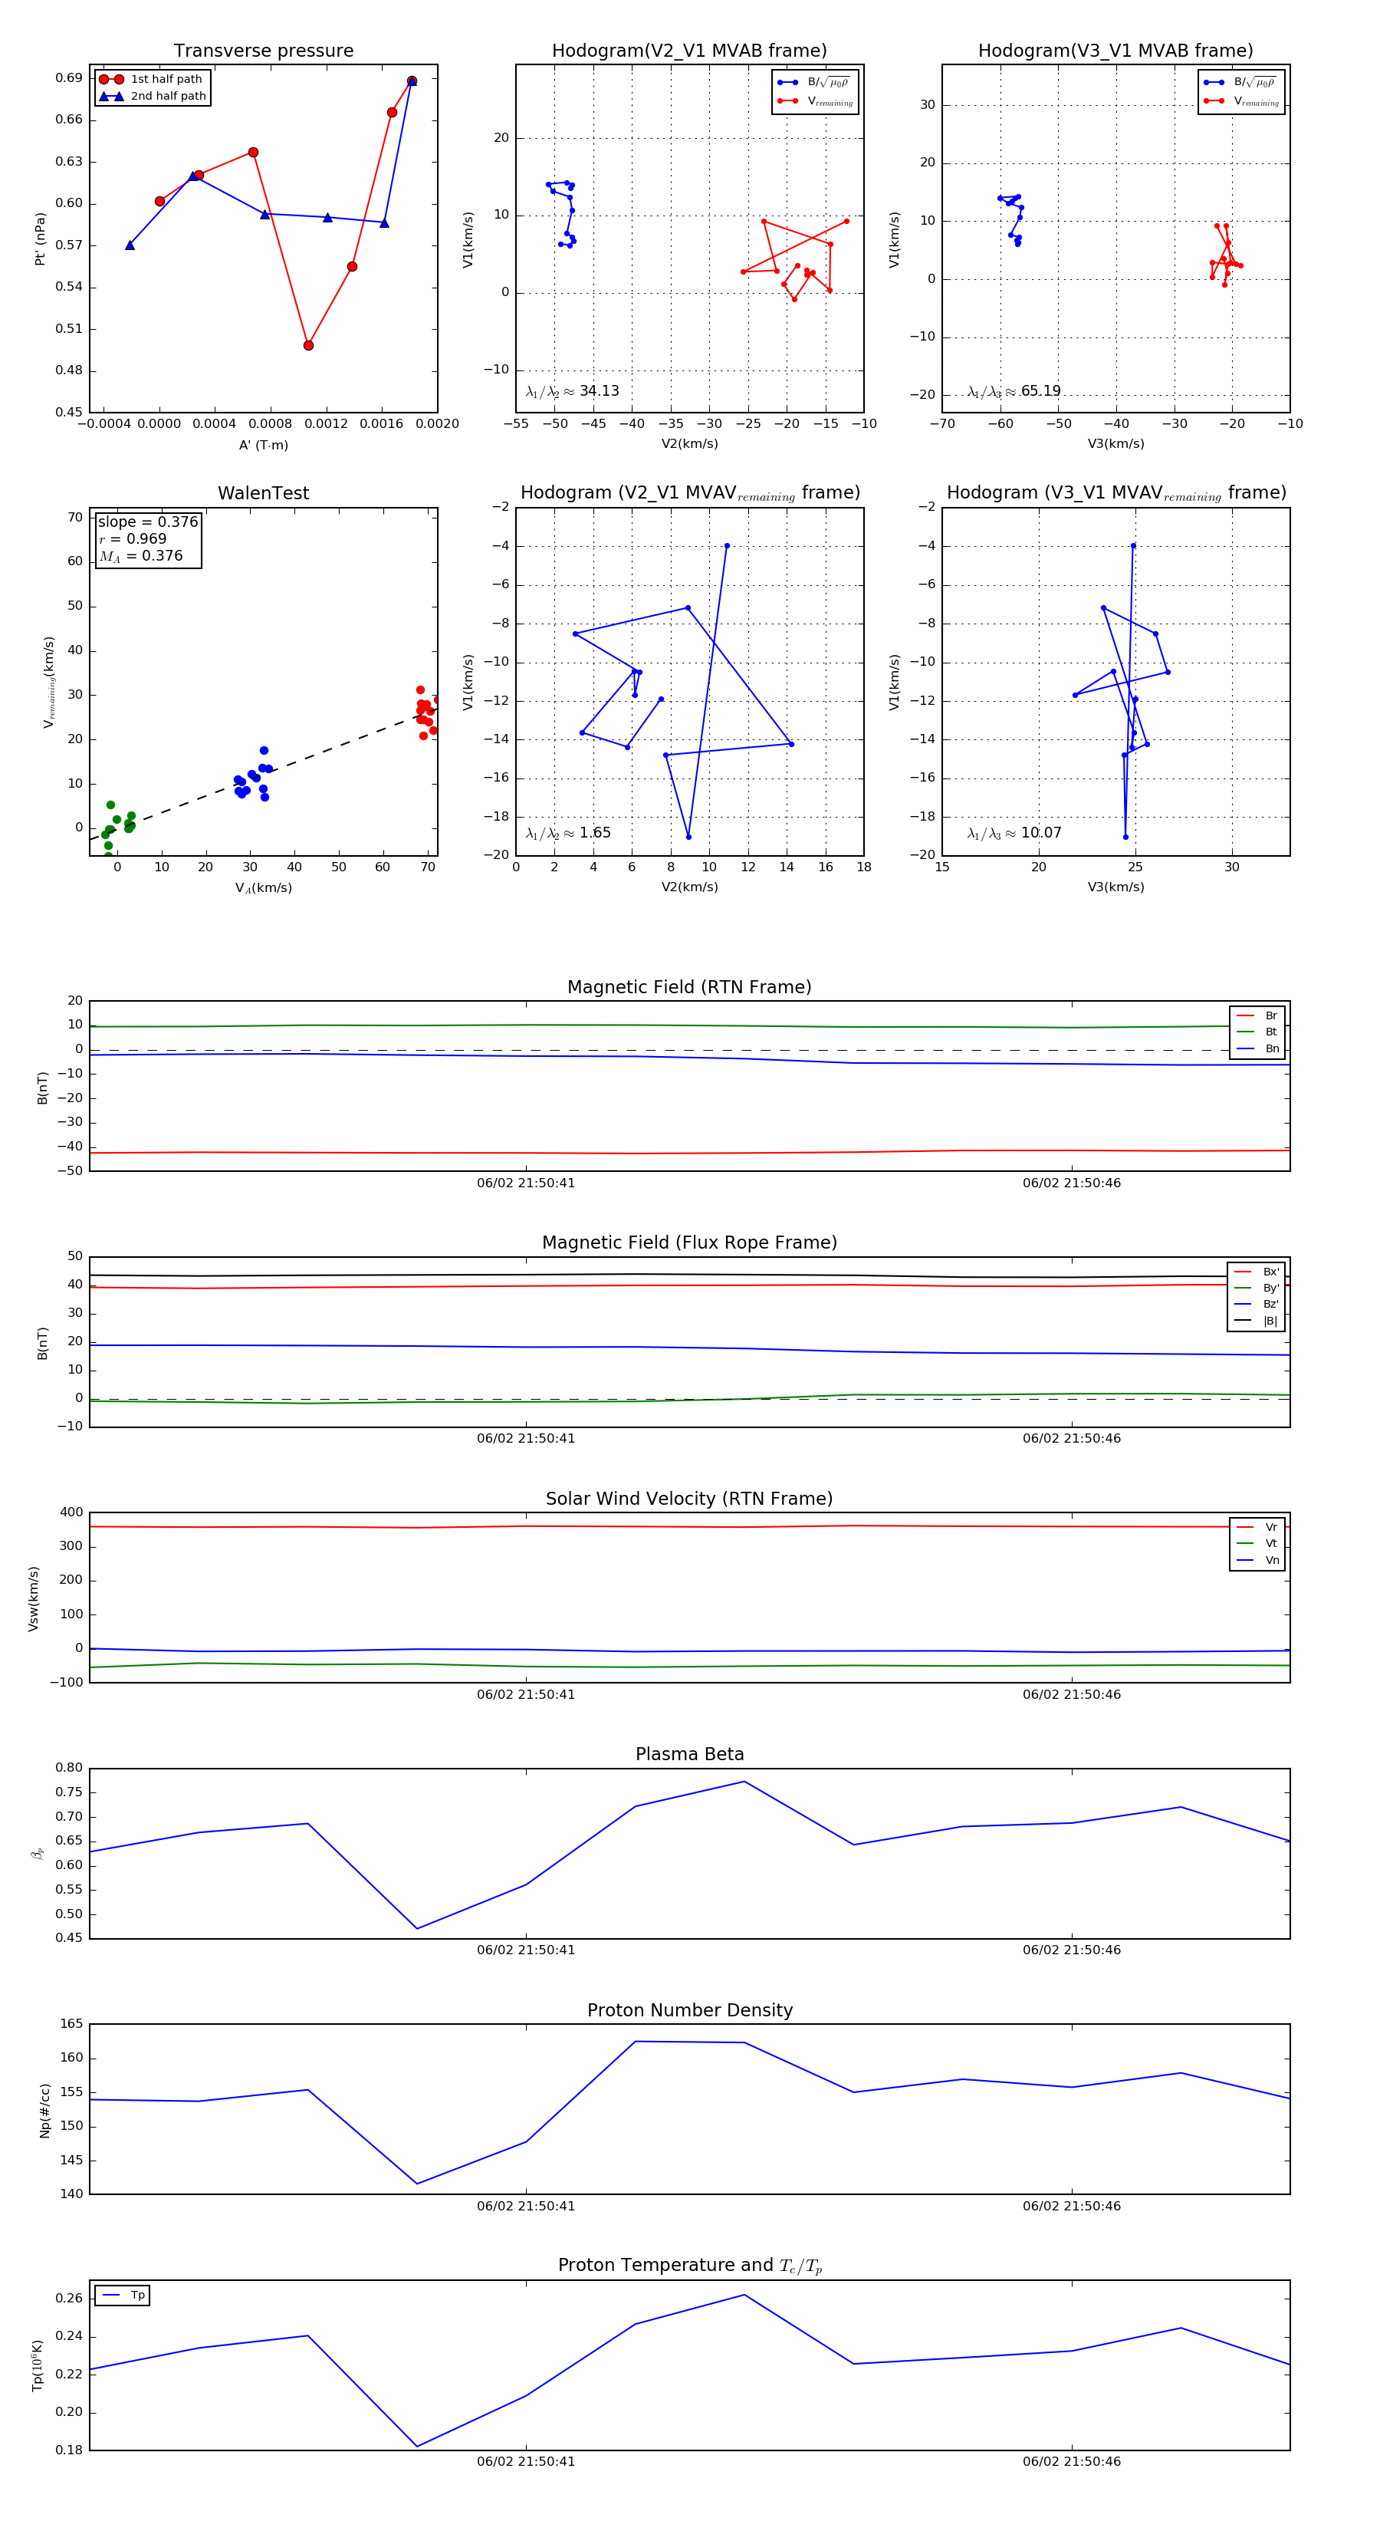The height and width of the screenshot is (2531, 1380).
Task: Click 'Proton Temperature and Te/Tp' title
Action: point(689,2266)
